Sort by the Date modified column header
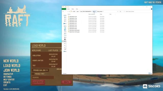The width and height of the screenshot is (163, 91). coord(92,14)
